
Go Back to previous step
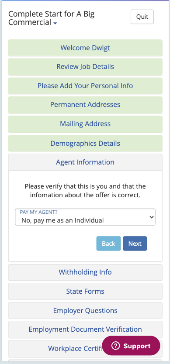coord(108,244)
